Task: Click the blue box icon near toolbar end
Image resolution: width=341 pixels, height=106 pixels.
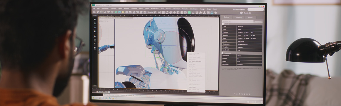Action: (x=212, y=12)
